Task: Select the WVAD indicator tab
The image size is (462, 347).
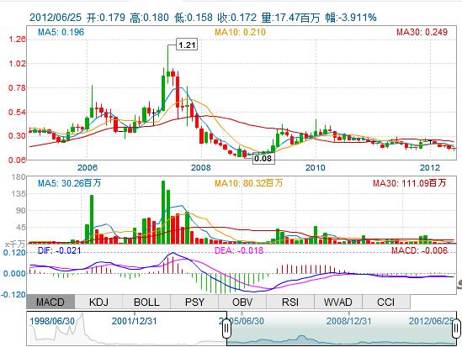Action: coord(338,302)
